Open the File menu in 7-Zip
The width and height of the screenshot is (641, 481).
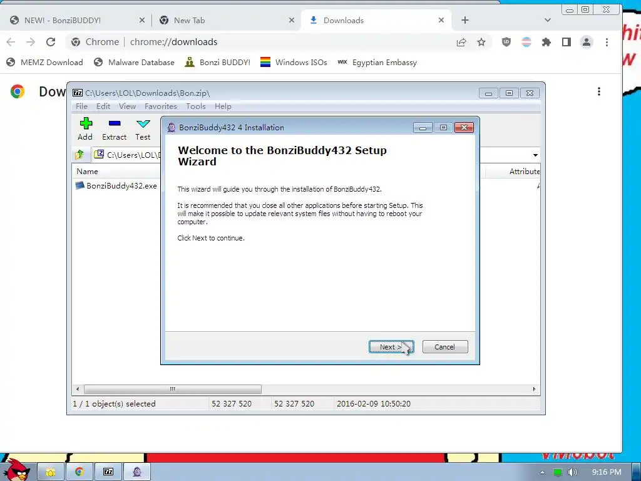click(x=81, y=106)
